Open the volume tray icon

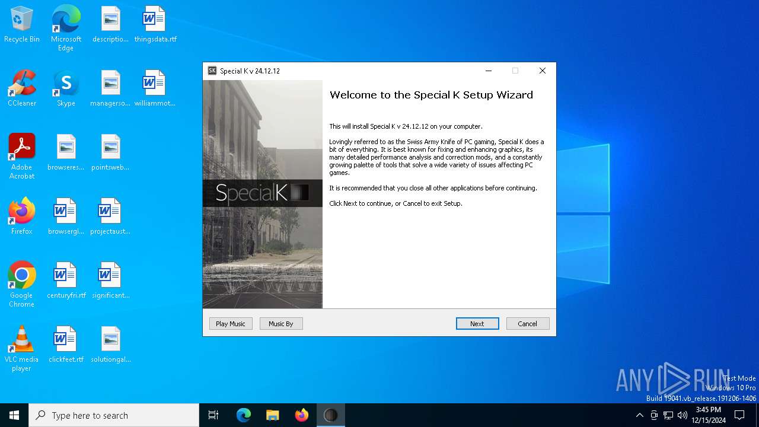(683, 415)
